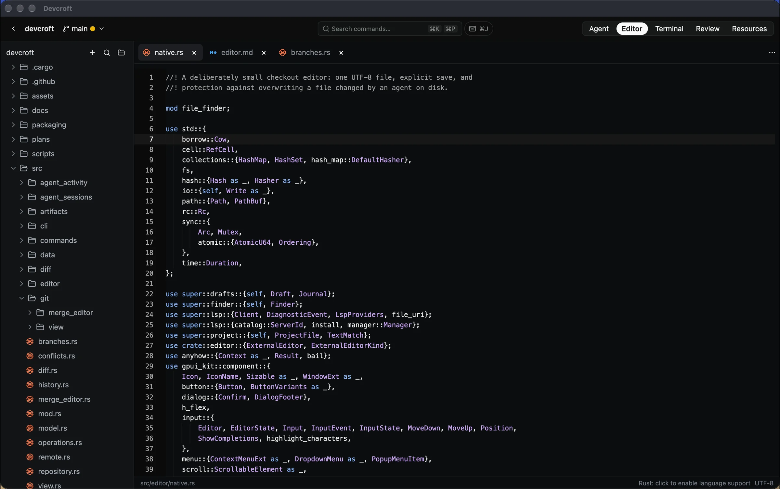Click the markdown icon on editor.md tab
780x489 pixels.
tap(213, 52)
